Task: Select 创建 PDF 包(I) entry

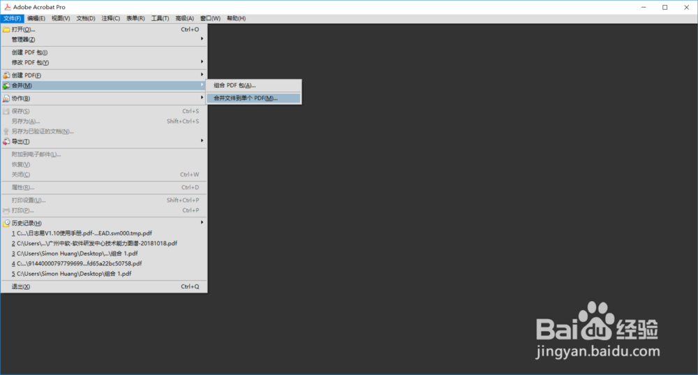Action: click(x=104, y=52)
